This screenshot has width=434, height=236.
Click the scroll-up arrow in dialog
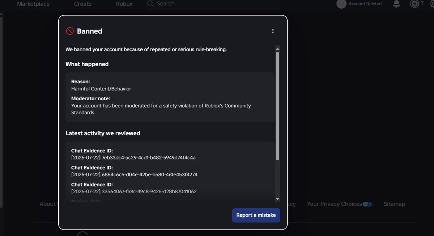point(277,49)
